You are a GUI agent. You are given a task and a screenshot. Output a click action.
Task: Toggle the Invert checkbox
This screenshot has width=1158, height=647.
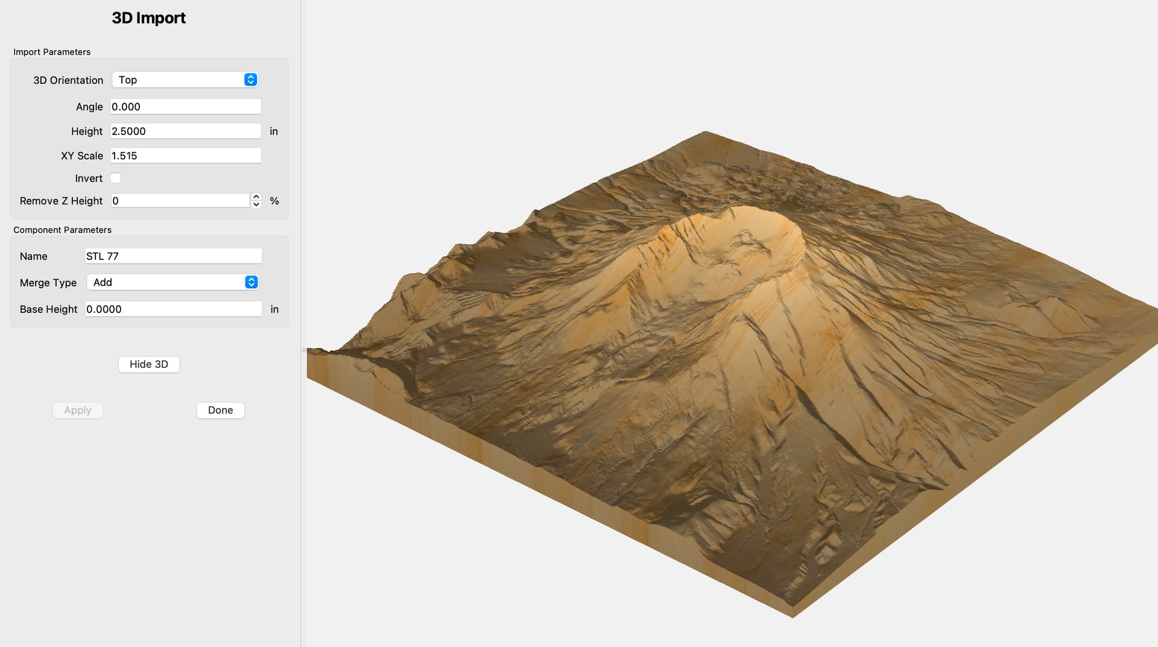coord(116,178)
